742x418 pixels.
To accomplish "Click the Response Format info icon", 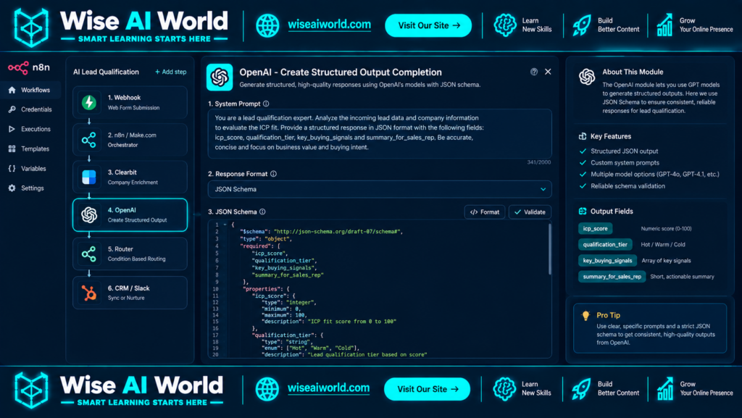I will point(273,174).
